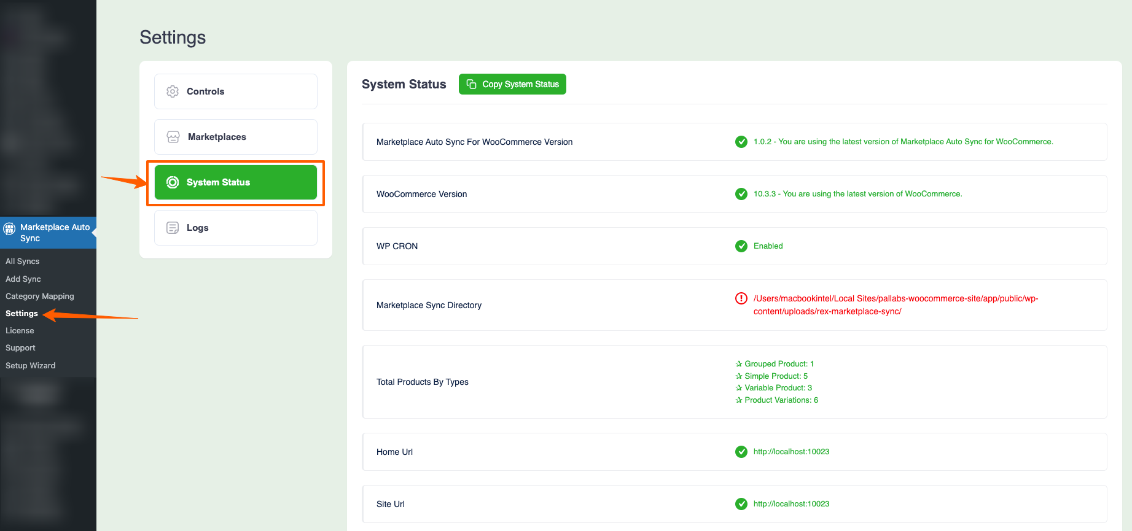
Task: Click the red warning icon beside the sync directory
Action: pos(741,298)
